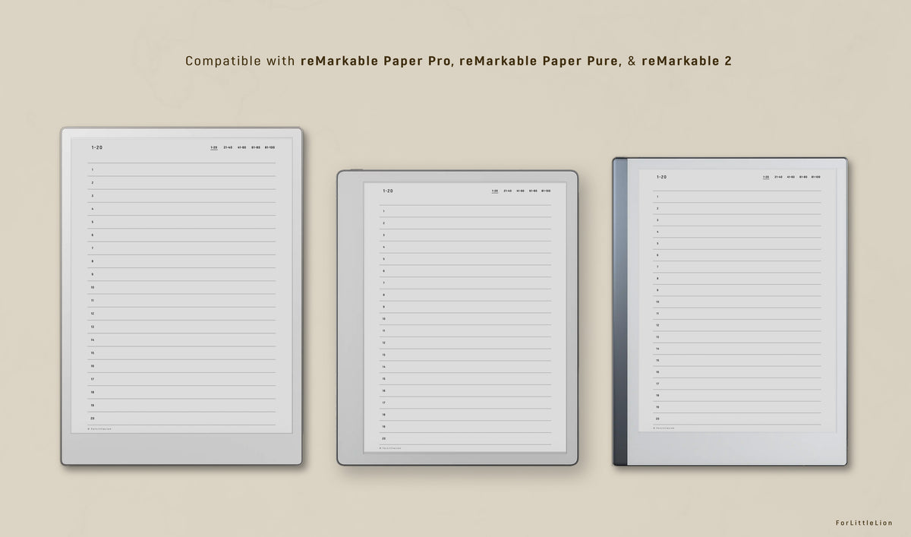Open the 81-100 tab on left tablet
911x537 pixels.
(270, 147)
